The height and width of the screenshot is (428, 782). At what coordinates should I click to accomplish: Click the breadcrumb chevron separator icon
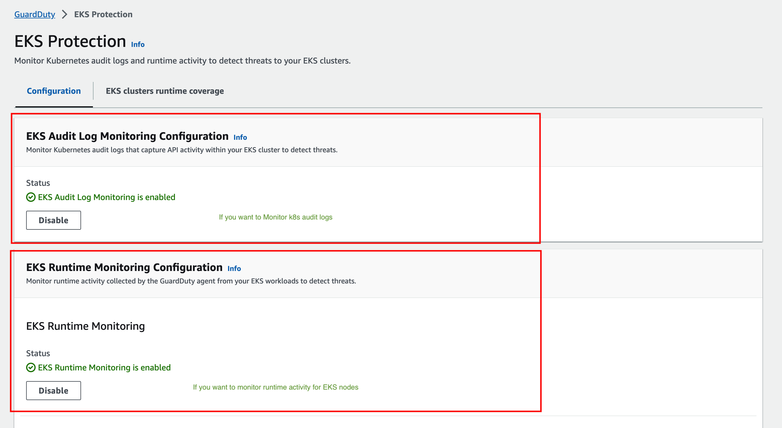click(x=64, y=14)
